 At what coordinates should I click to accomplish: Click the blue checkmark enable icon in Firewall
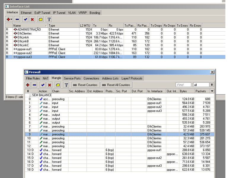43,85
